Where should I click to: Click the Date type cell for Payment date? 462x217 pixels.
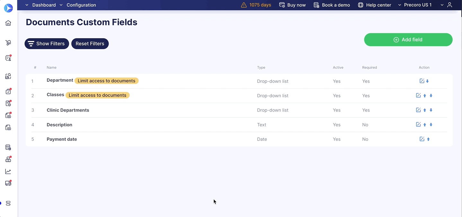pos(262,139)
